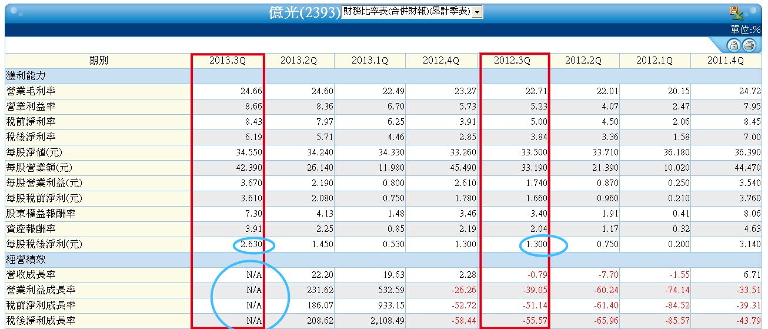Viewport: 768px width, 329px height.
Task: Click the 22.71 gross margin under 2012.3Q
Action: (x=536, y=91)
